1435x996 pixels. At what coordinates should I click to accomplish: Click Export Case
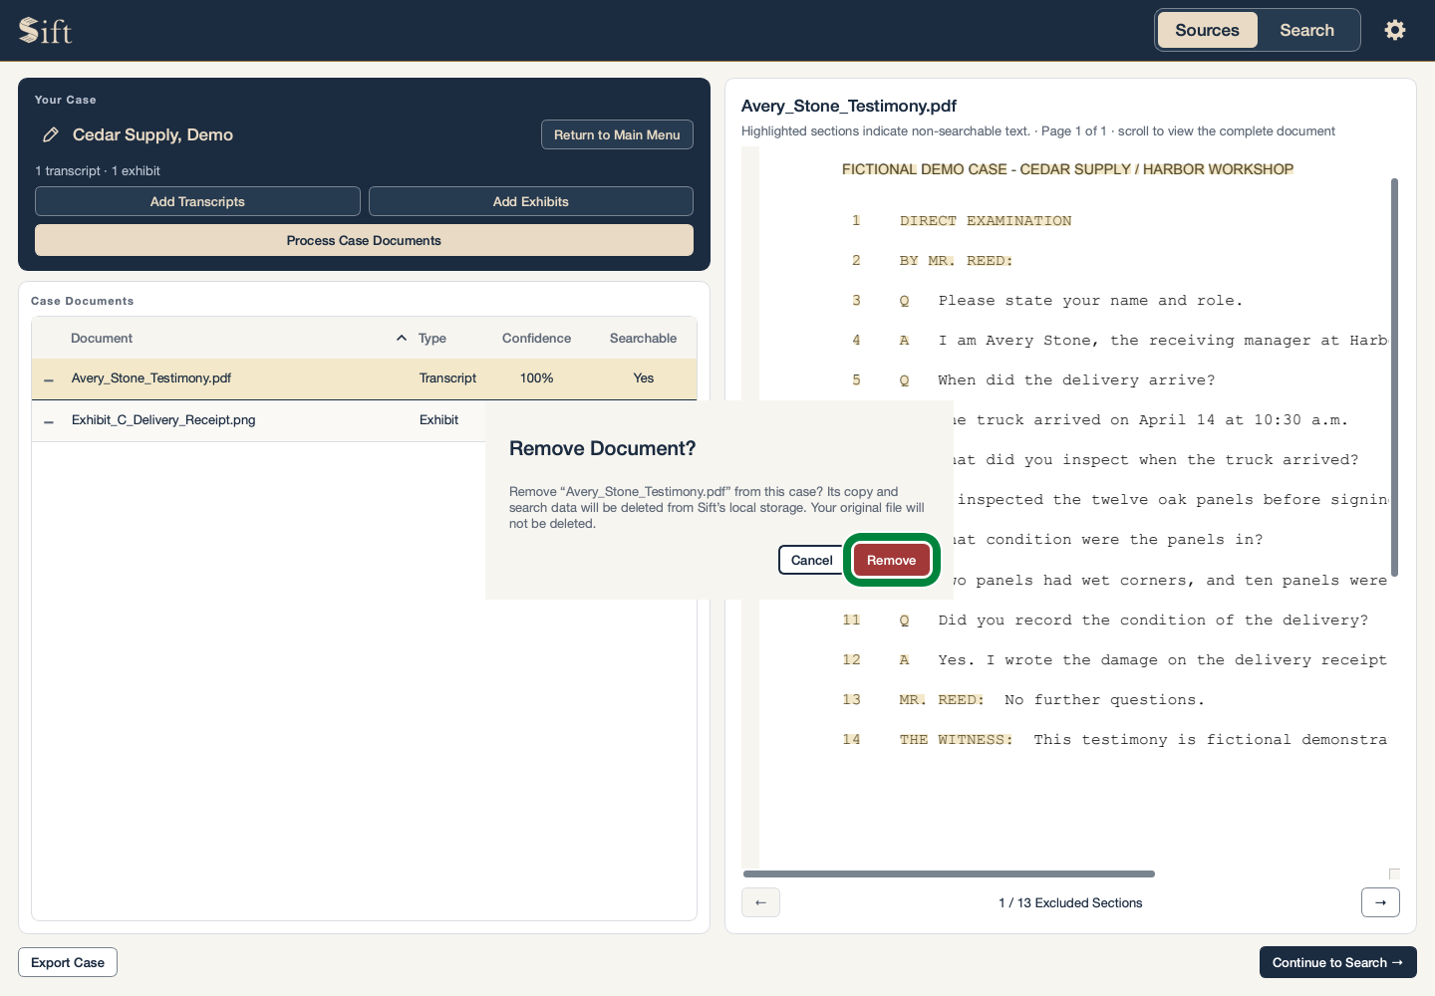click(68, 962)
